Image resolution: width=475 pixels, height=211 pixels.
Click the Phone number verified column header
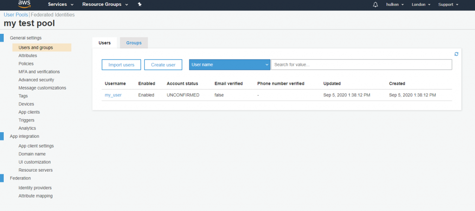[281, 83]
